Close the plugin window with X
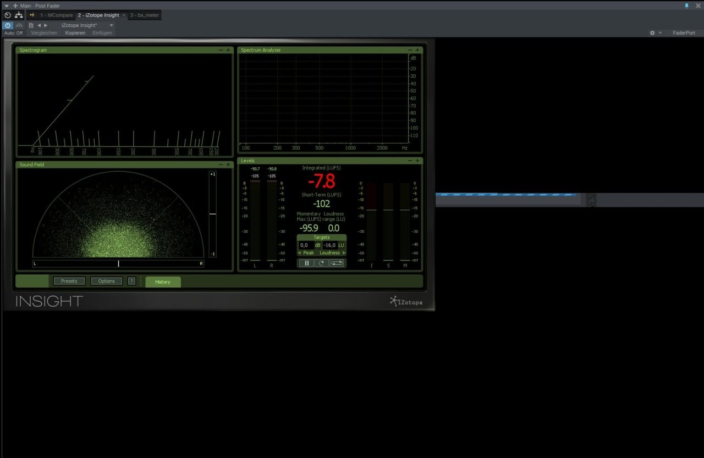The width and height of the screenshot is (704, 458). coord(698,6)
